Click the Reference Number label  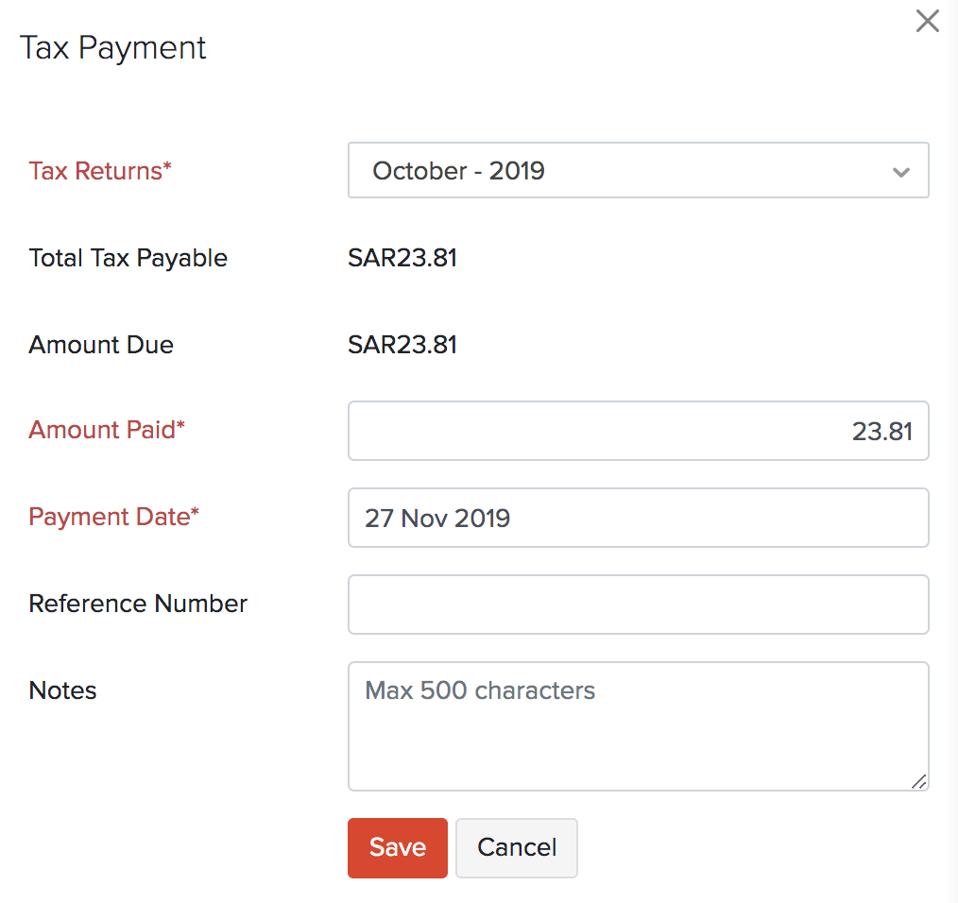coord(138,604)
